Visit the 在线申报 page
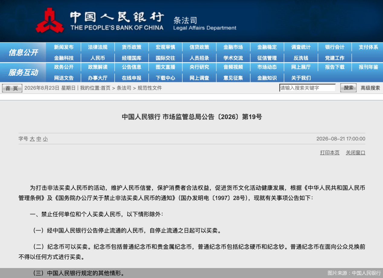 click(131, 78)
